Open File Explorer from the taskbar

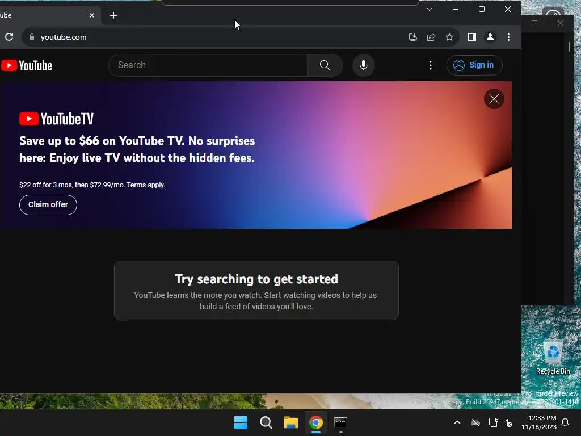point(291,422)
